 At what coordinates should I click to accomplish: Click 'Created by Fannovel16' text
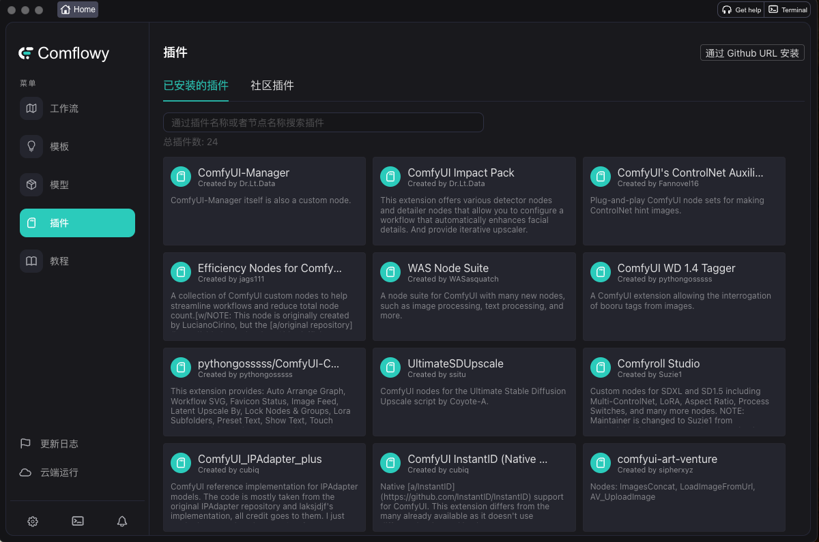658,184
